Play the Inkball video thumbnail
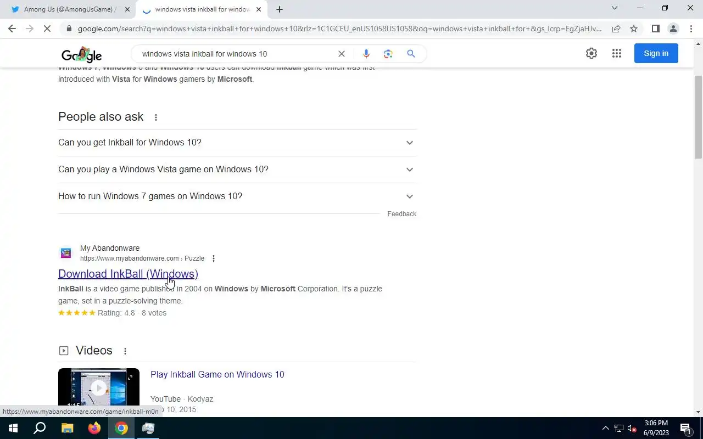 tap(99, 388)
